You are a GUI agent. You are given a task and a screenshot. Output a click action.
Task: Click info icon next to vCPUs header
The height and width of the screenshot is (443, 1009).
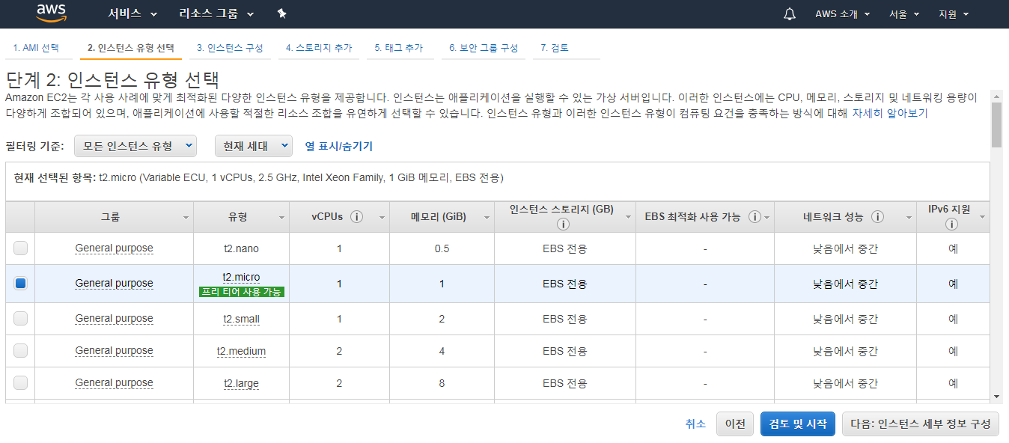tap(356, 217)
